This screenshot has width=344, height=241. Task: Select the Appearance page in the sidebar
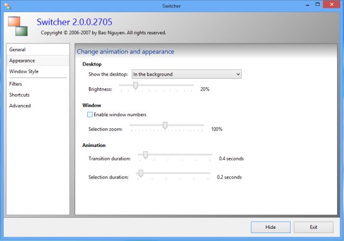(x=38, y=60)
